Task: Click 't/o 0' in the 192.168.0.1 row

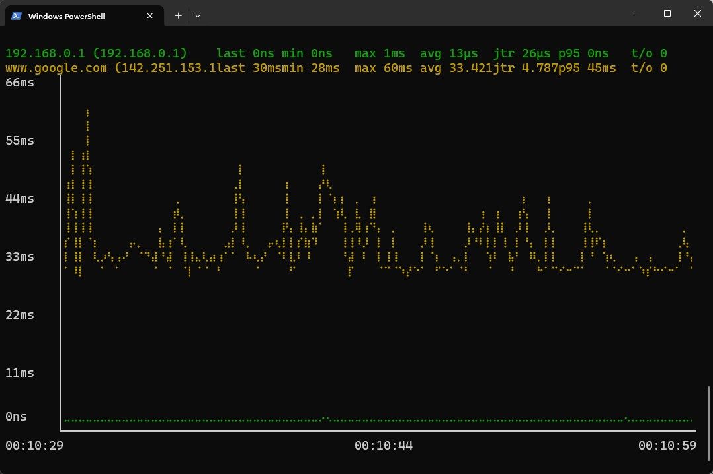Action: point(649,53)
